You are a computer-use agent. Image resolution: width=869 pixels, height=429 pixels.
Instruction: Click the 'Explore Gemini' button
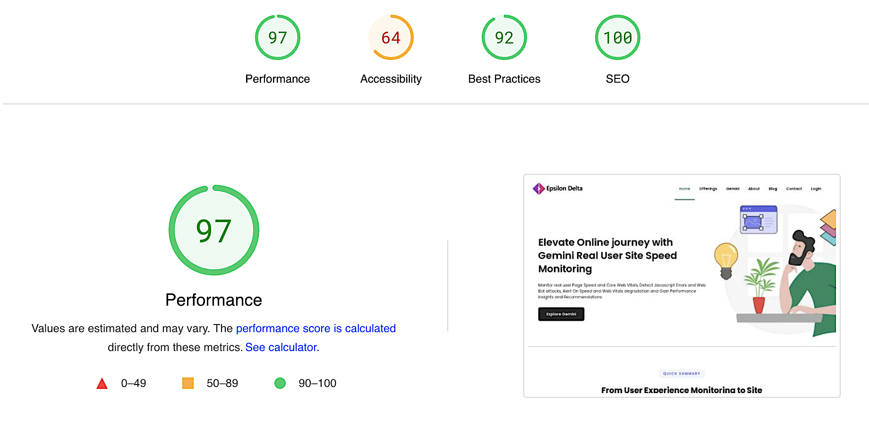pos(561,314)
